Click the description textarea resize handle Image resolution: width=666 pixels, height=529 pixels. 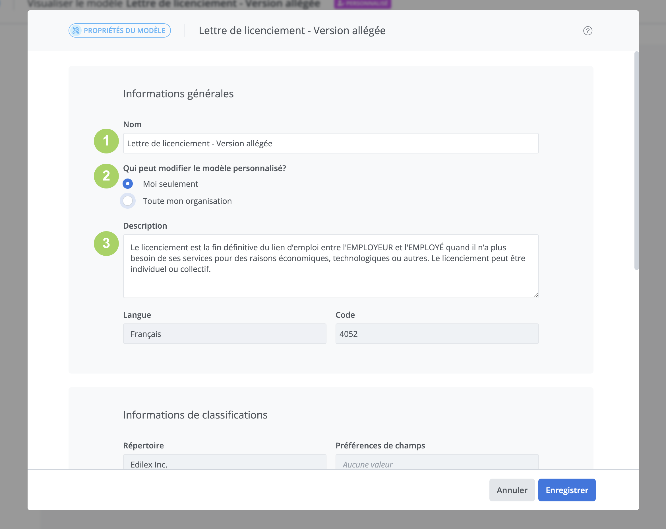[535, 295]
